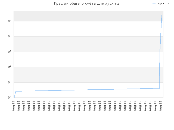Screen dimensions: 174x130
Task: Click the topmost 0f y-axis label
Action: pyautogui.click(x=9, y=21)
